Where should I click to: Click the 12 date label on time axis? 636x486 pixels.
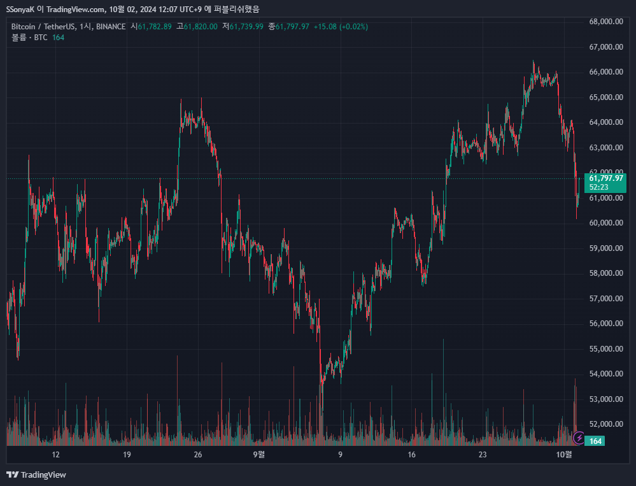pos(55,454)
